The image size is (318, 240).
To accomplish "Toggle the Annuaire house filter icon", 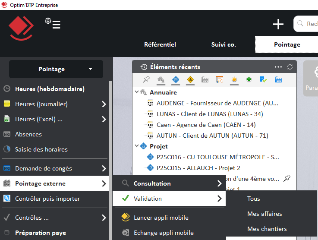I will click(161, 79).
